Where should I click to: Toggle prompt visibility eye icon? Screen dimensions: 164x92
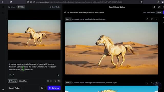(x=58, y=75)
